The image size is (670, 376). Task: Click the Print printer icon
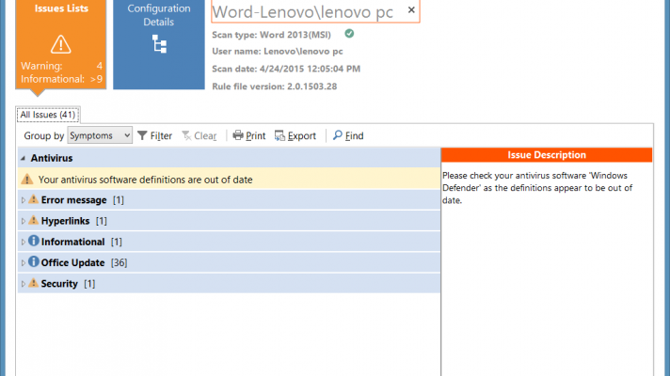pos(237,135)
